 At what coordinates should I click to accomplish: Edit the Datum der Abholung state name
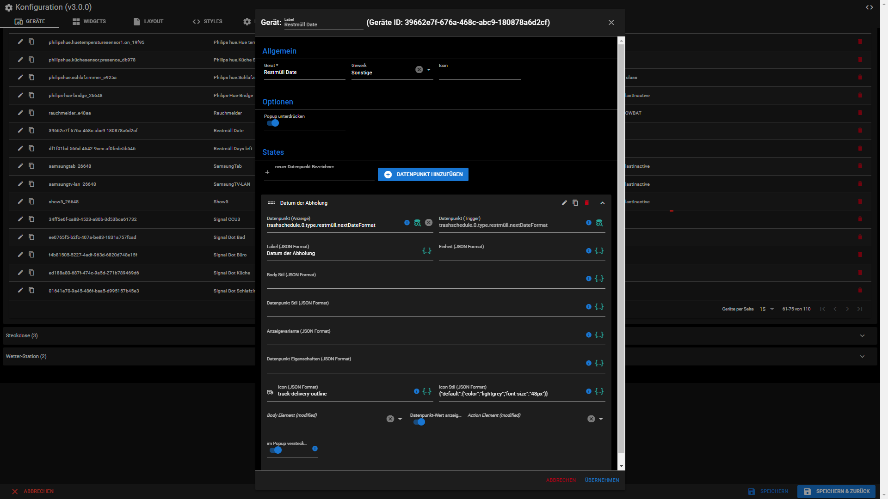[564, 203]
